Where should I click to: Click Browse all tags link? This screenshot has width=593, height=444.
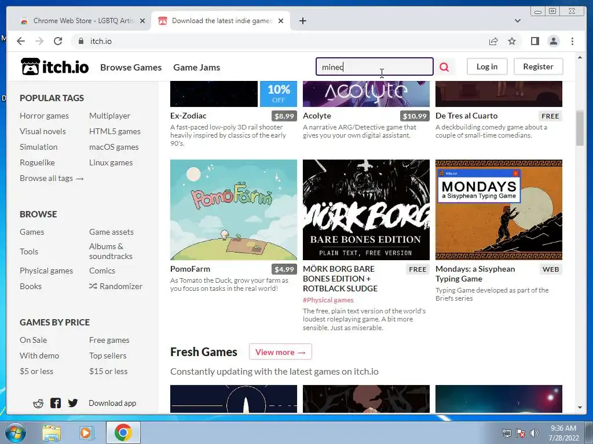[x=52, y=178]
